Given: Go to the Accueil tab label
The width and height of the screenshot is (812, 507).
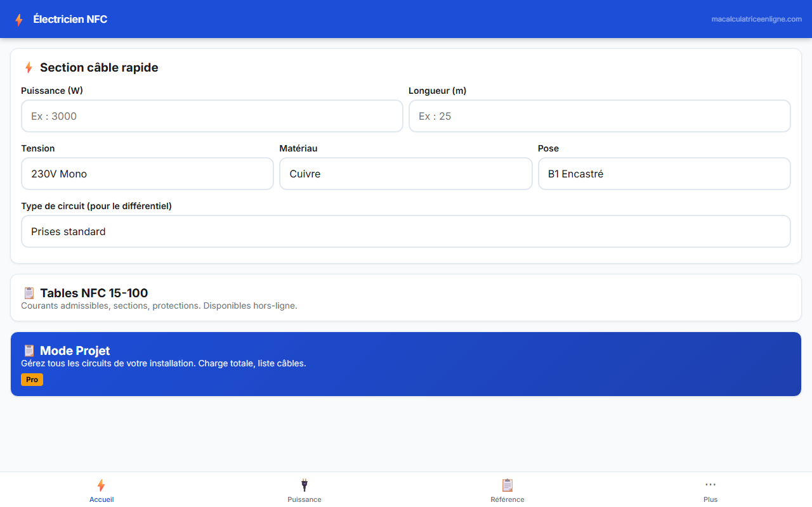Looking at the screenshot, I should point(101,499).
